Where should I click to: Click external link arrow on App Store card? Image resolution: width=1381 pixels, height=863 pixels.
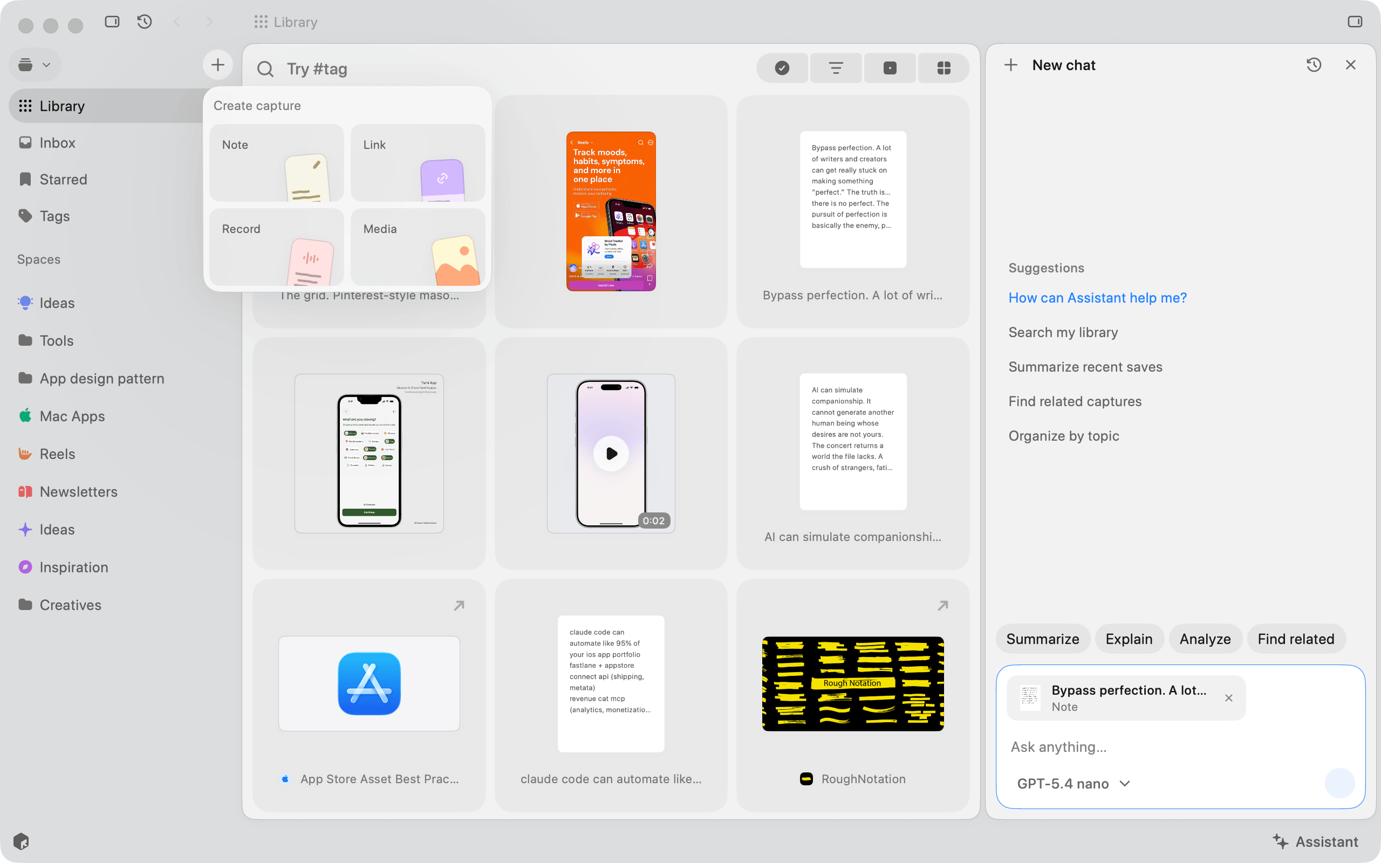click(459, 605)
